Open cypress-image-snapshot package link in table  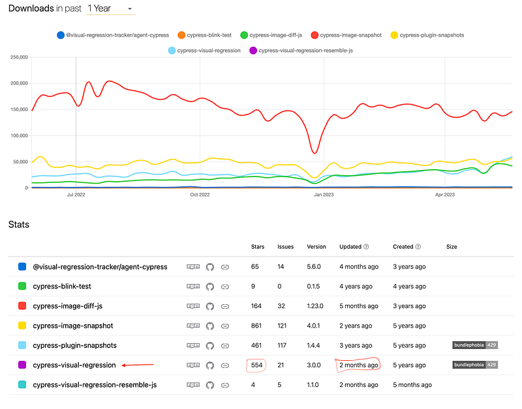pos(73,326)
